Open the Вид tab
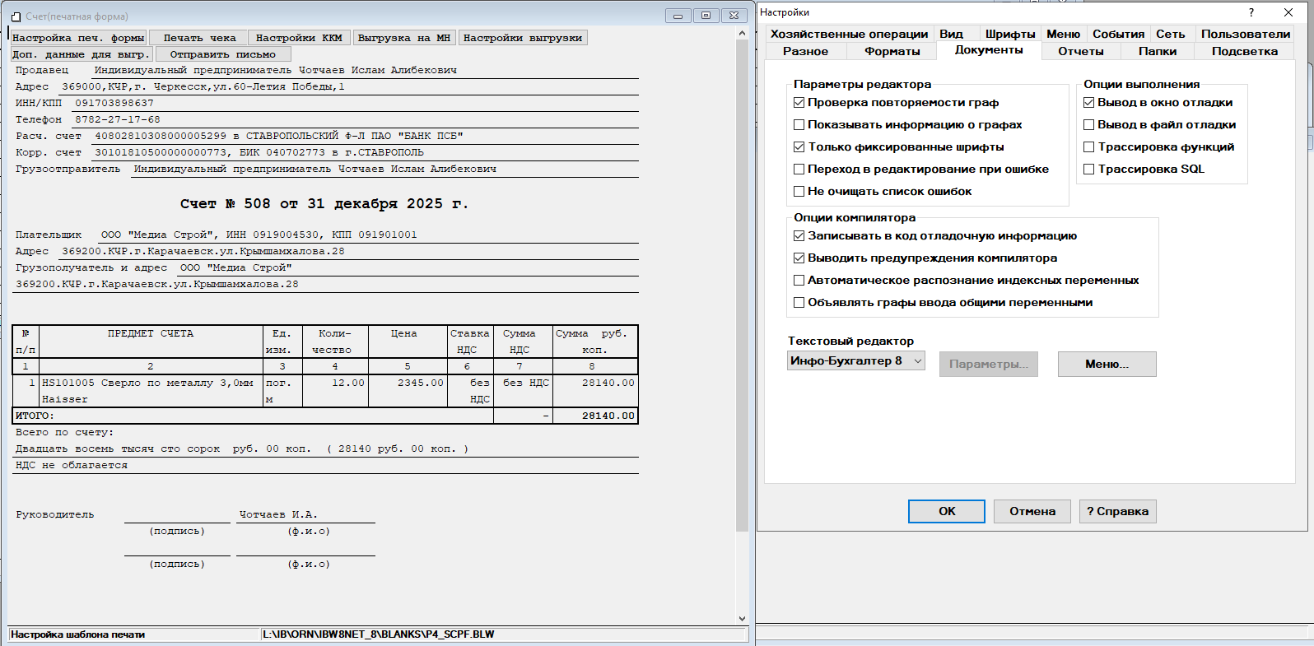This screenshot has width=1314, height=646. pos(952,34)
